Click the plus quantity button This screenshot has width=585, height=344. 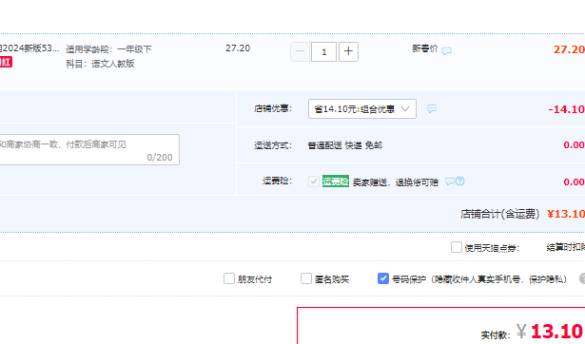(348, 51)
